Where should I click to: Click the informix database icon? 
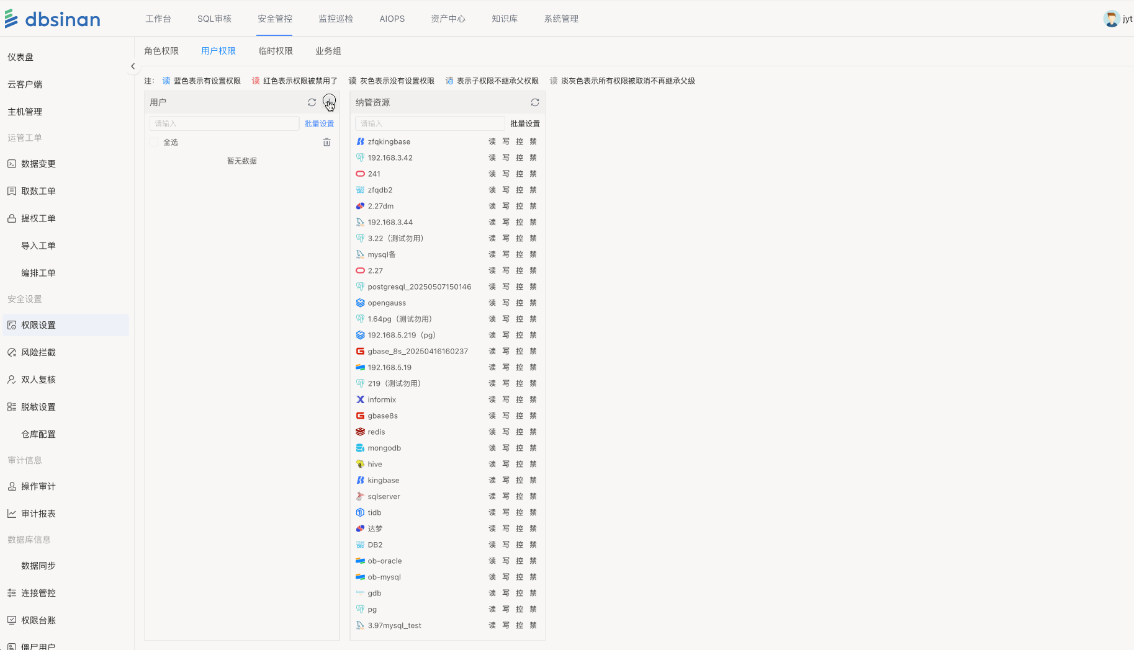click(x=360, y=400)
